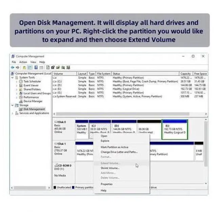
Task: Click the System Reserved volume icon
Action: (55, 96)
